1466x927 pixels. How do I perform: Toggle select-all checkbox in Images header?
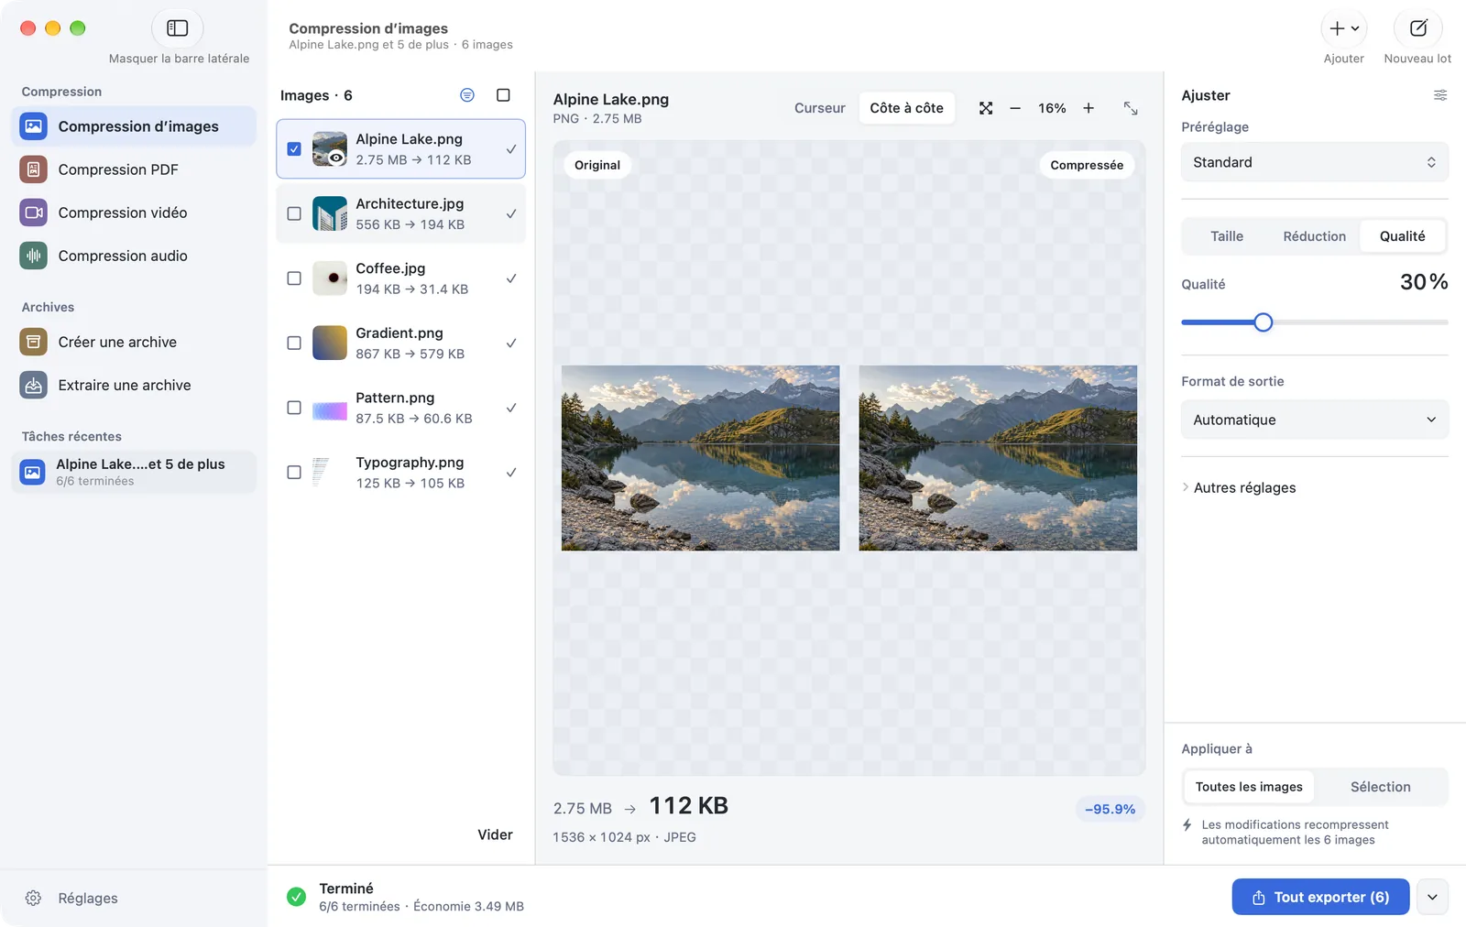click(503, 95)
